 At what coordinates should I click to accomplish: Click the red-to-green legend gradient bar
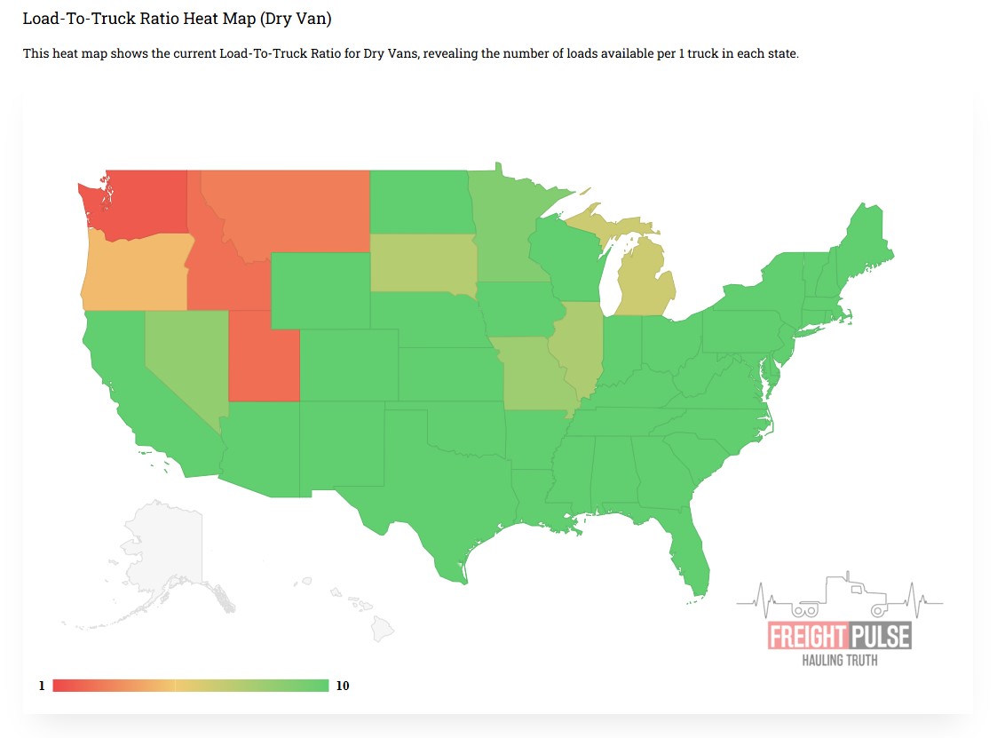190,686
